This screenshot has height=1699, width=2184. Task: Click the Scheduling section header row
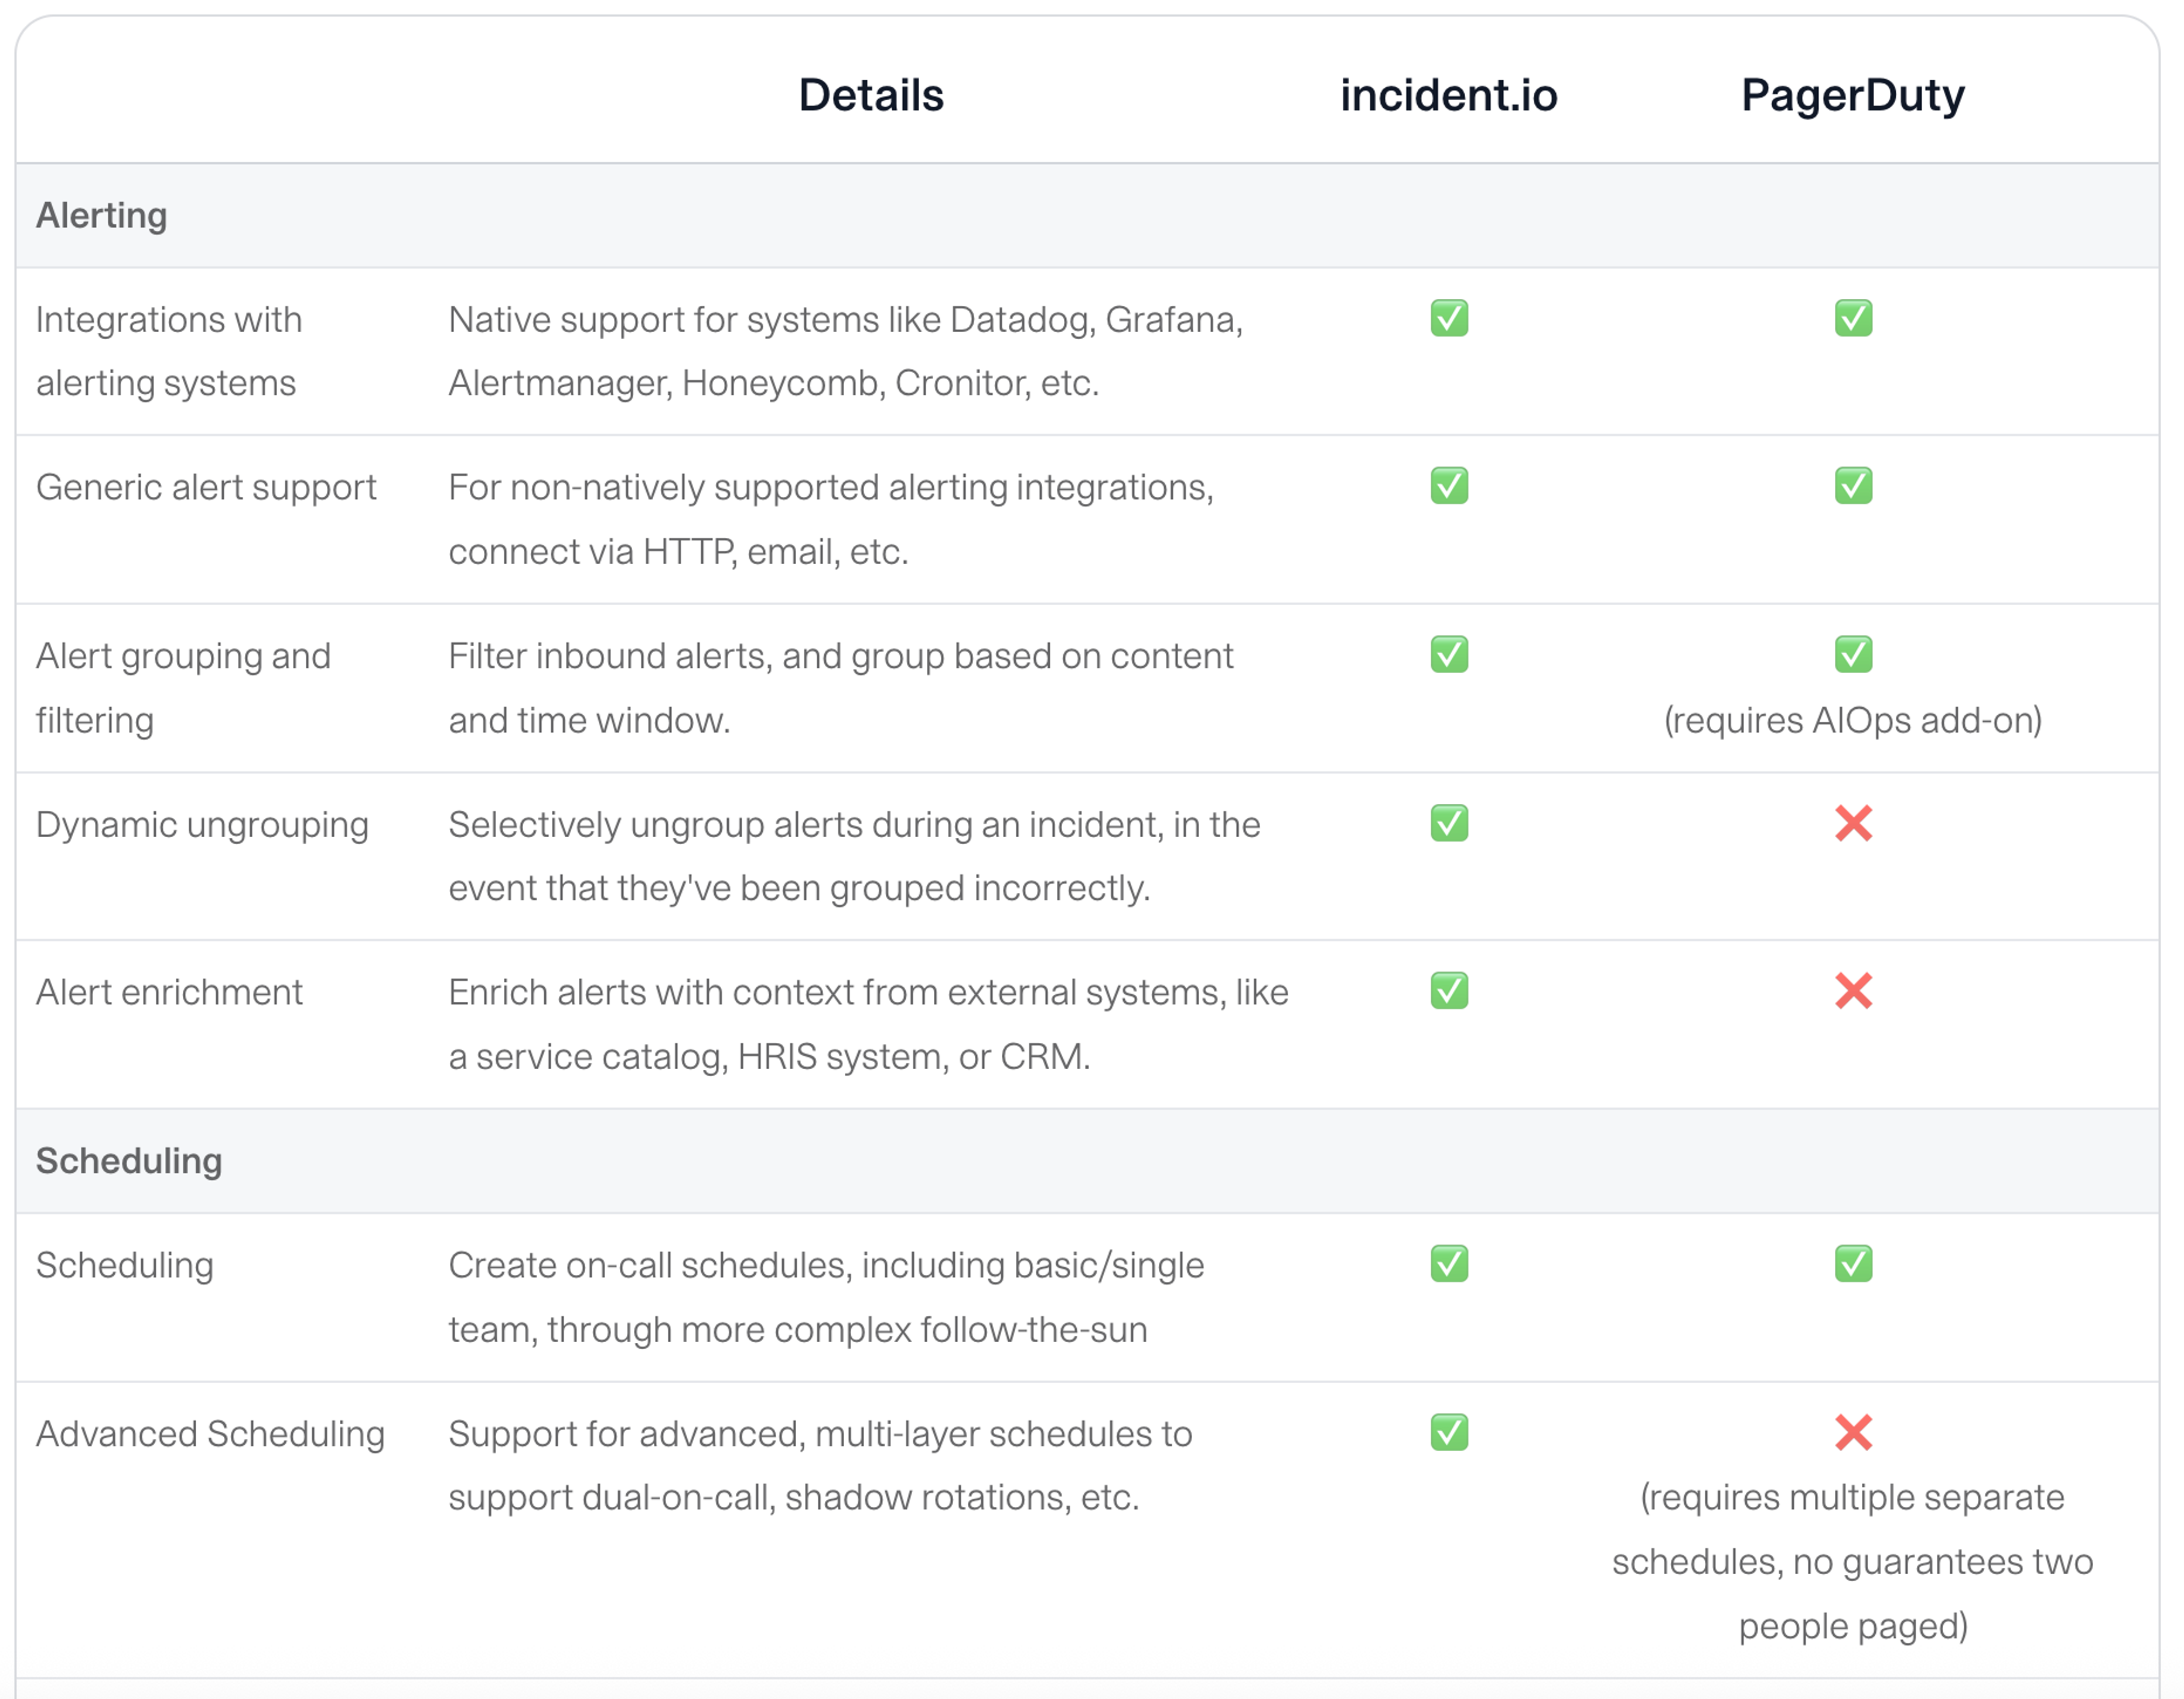pos(129,1161)
